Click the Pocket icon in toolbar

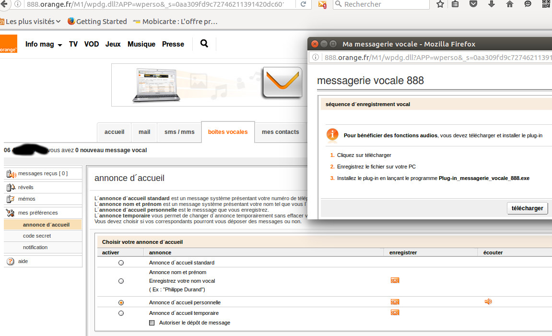coord(473,4)
